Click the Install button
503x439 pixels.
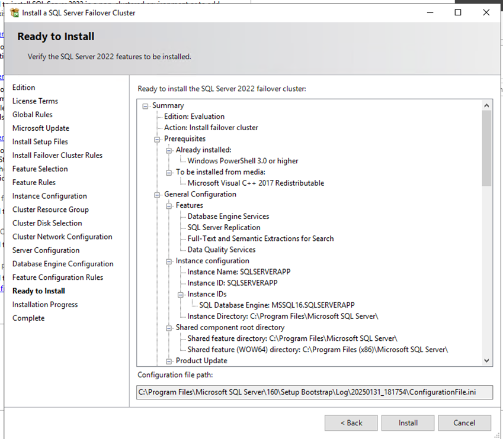click(408, 423)
